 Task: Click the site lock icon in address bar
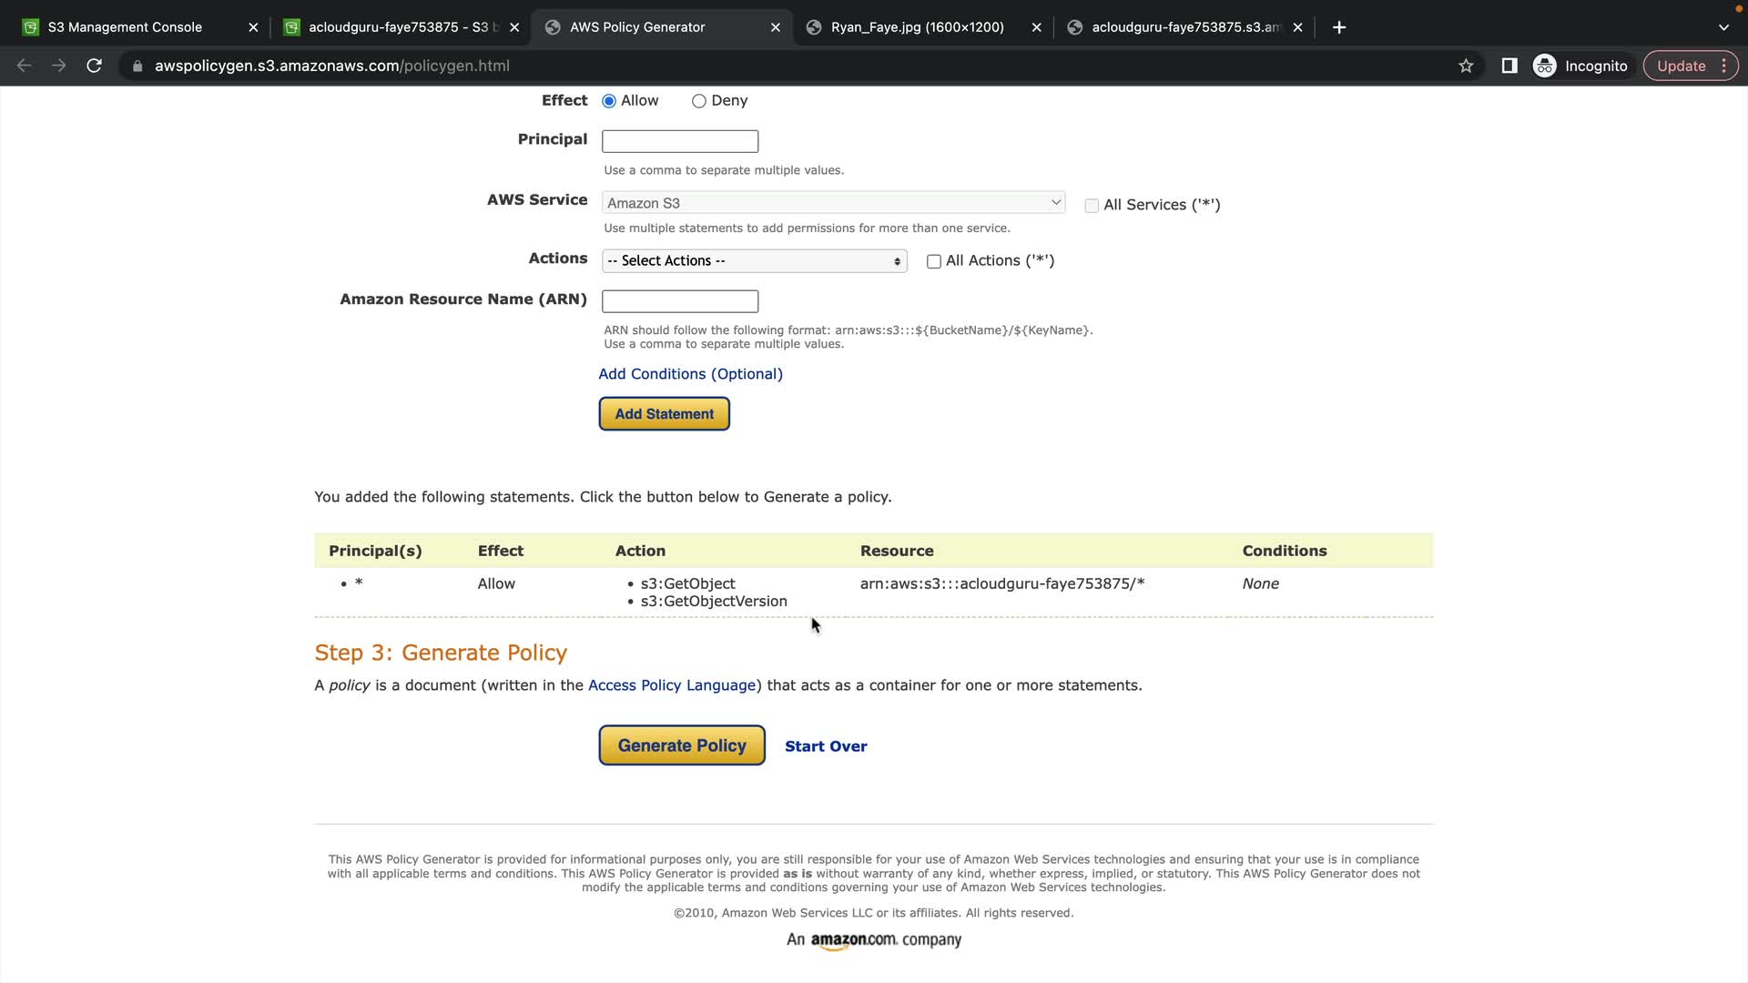137,66
